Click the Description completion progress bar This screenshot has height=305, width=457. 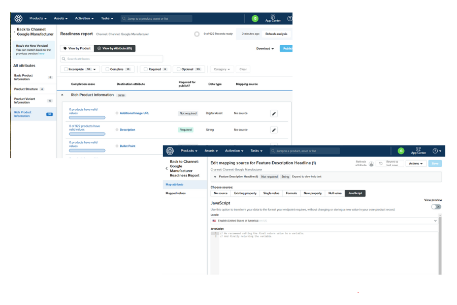tap(87, 134)
